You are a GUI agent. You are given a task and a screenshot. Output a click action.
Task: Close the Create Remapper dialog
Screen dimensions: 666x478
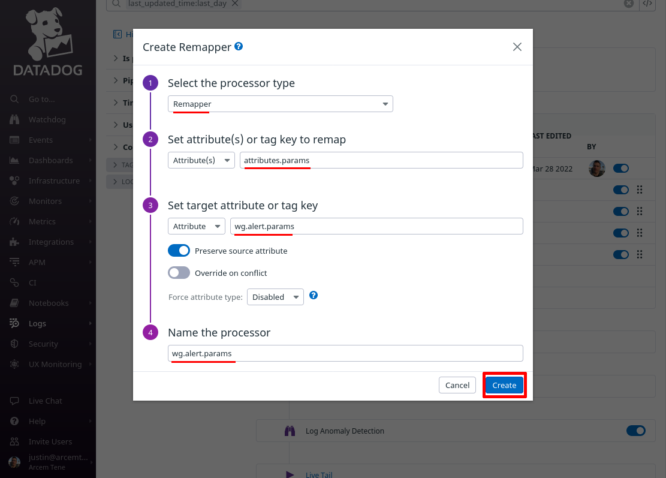coord(517,47)
